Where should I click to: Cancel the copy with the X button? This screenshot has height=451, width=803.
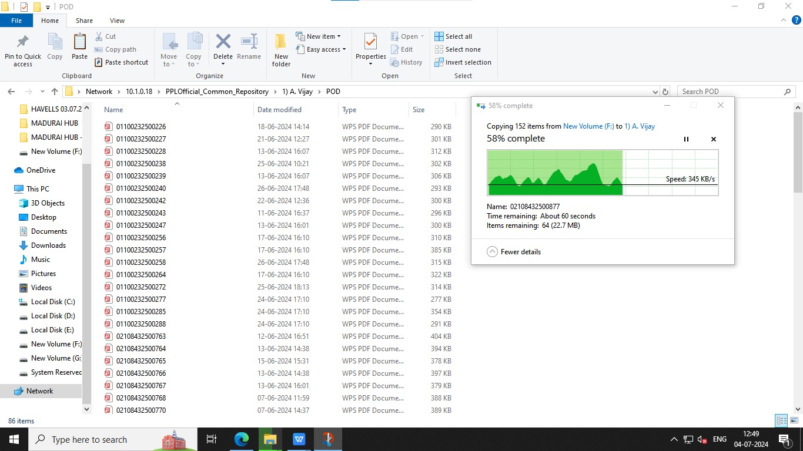click(714, 139)
